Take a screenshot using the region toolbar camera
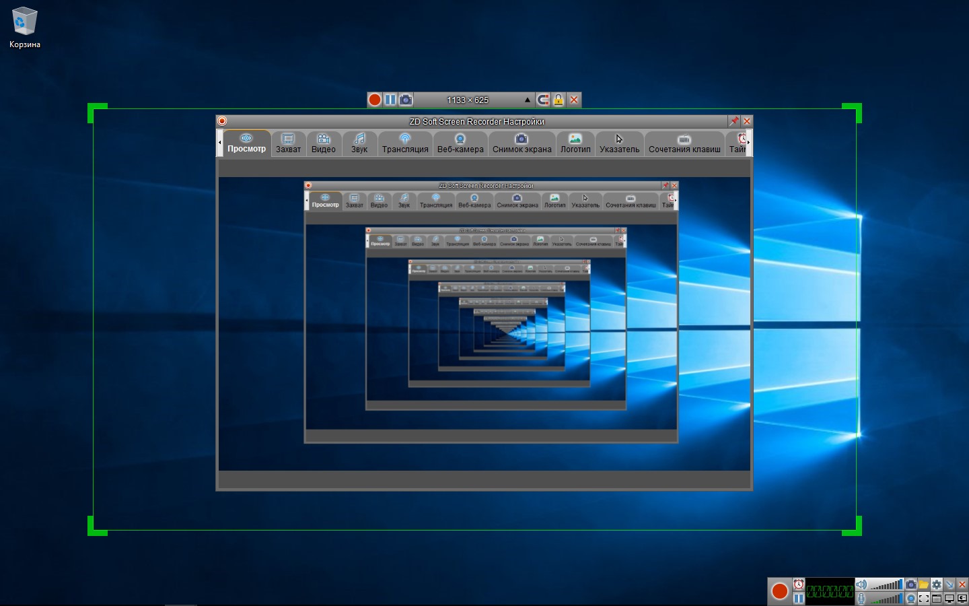 (x=406, y=100)
